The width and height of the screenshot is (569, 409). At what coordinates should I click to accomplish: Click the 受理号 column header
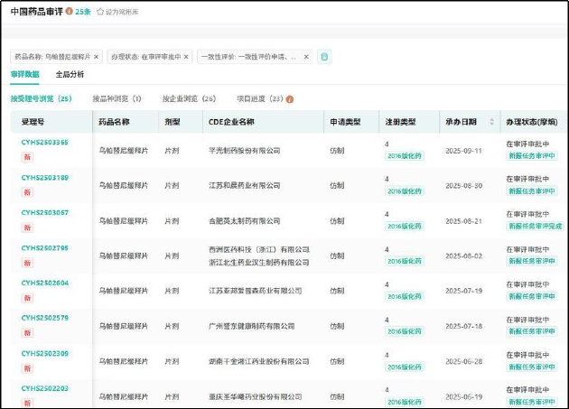point(33,122)
